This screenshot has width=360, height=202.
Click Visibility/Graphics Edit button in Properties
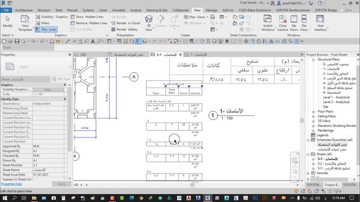48,90
